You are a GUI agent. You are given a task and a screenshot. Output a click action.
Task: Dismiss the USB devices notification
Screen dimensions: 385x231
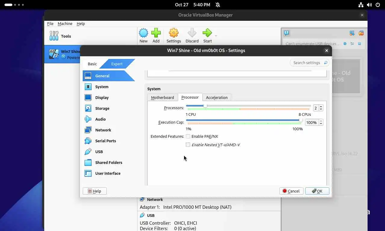(x=359, y=44)
